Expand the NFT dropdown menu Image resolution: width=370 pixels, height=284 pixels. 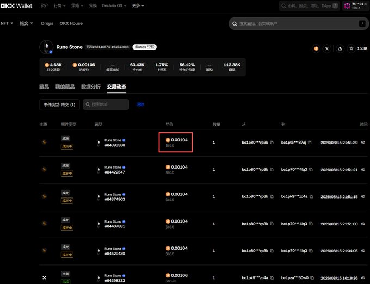click(7, 23)
